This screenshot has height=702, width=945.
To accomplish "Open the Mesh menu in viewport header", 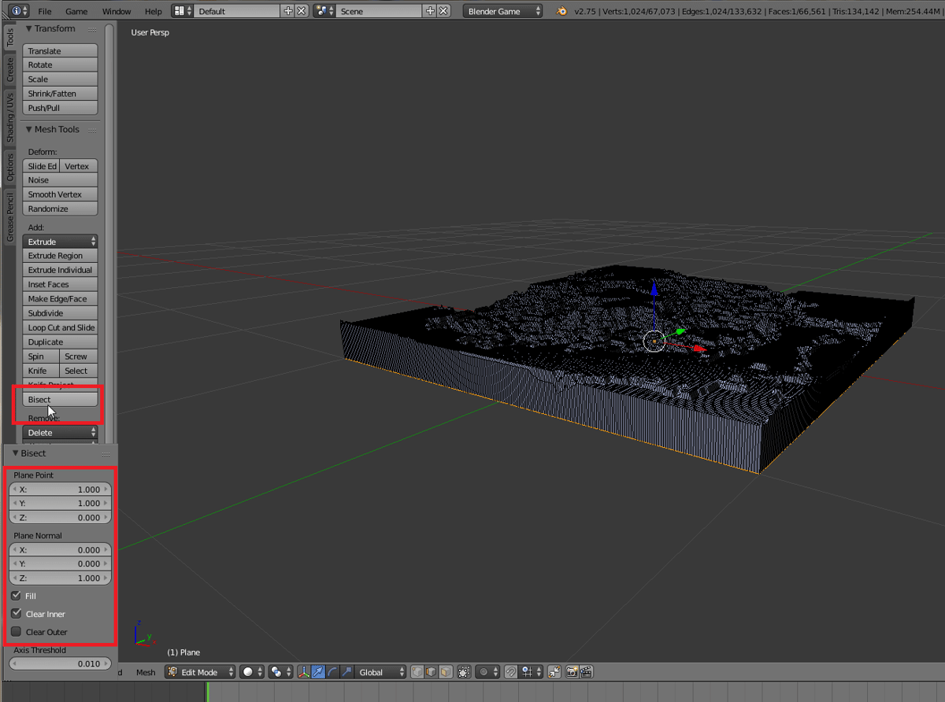I will 146,672.
